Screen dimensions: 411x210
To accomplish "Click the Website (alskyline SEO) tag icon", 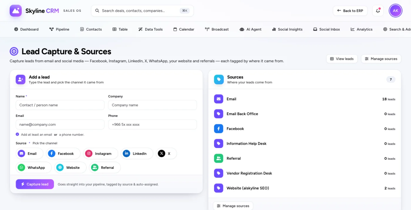I will [219, 188].
